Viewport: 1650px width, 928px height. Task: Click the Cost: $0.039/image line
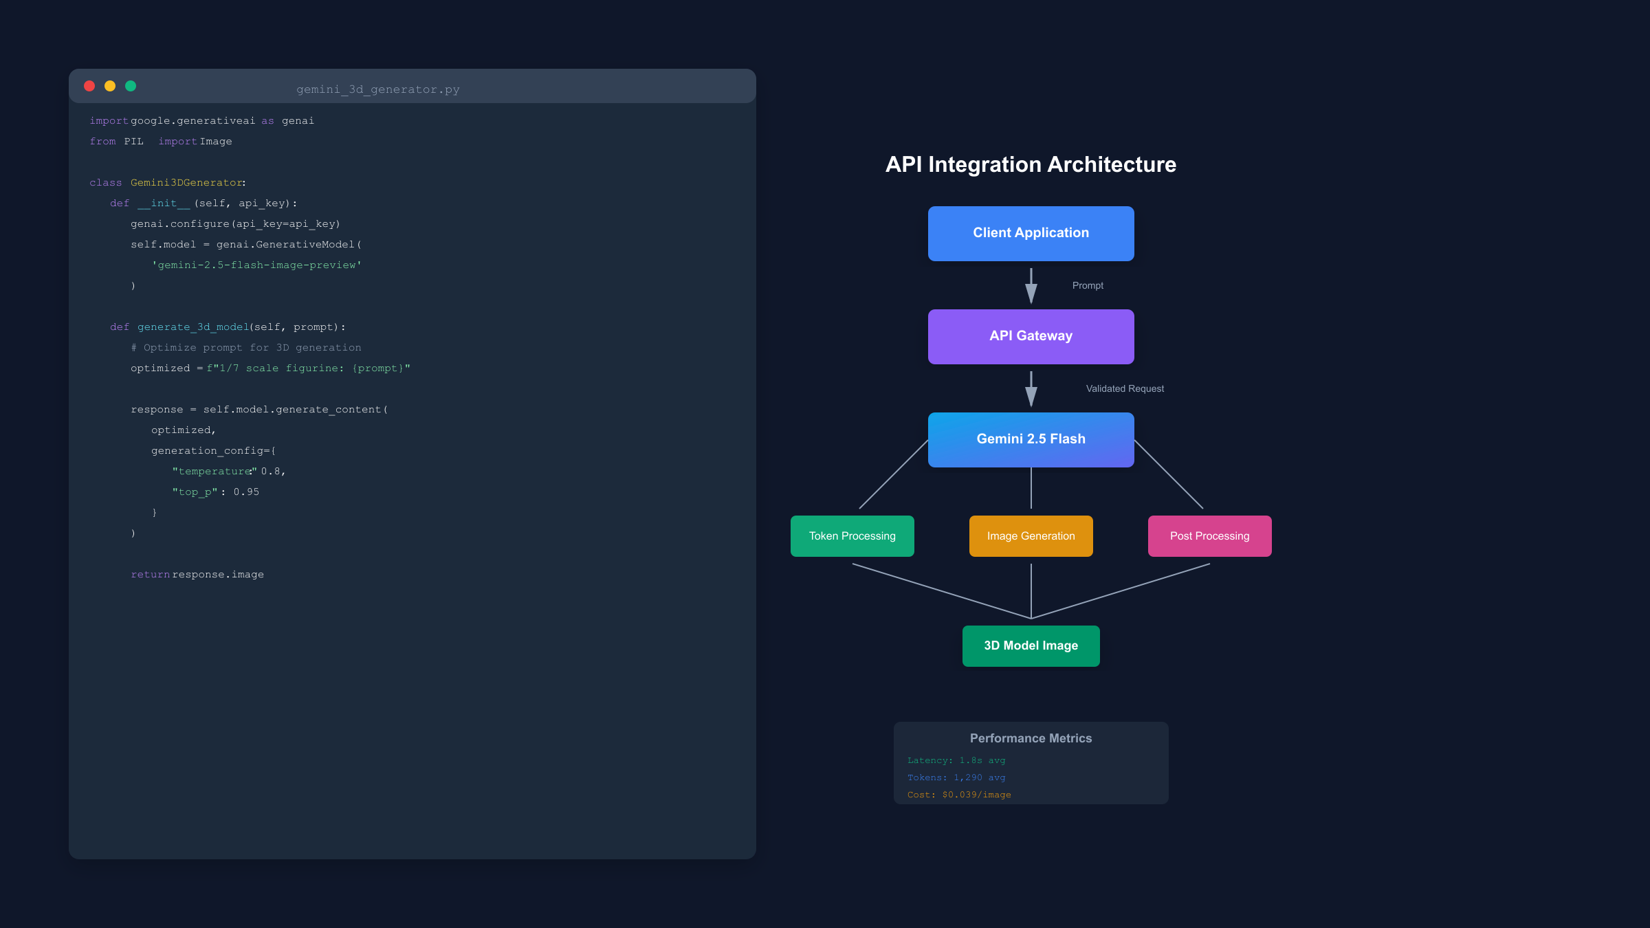959,795
